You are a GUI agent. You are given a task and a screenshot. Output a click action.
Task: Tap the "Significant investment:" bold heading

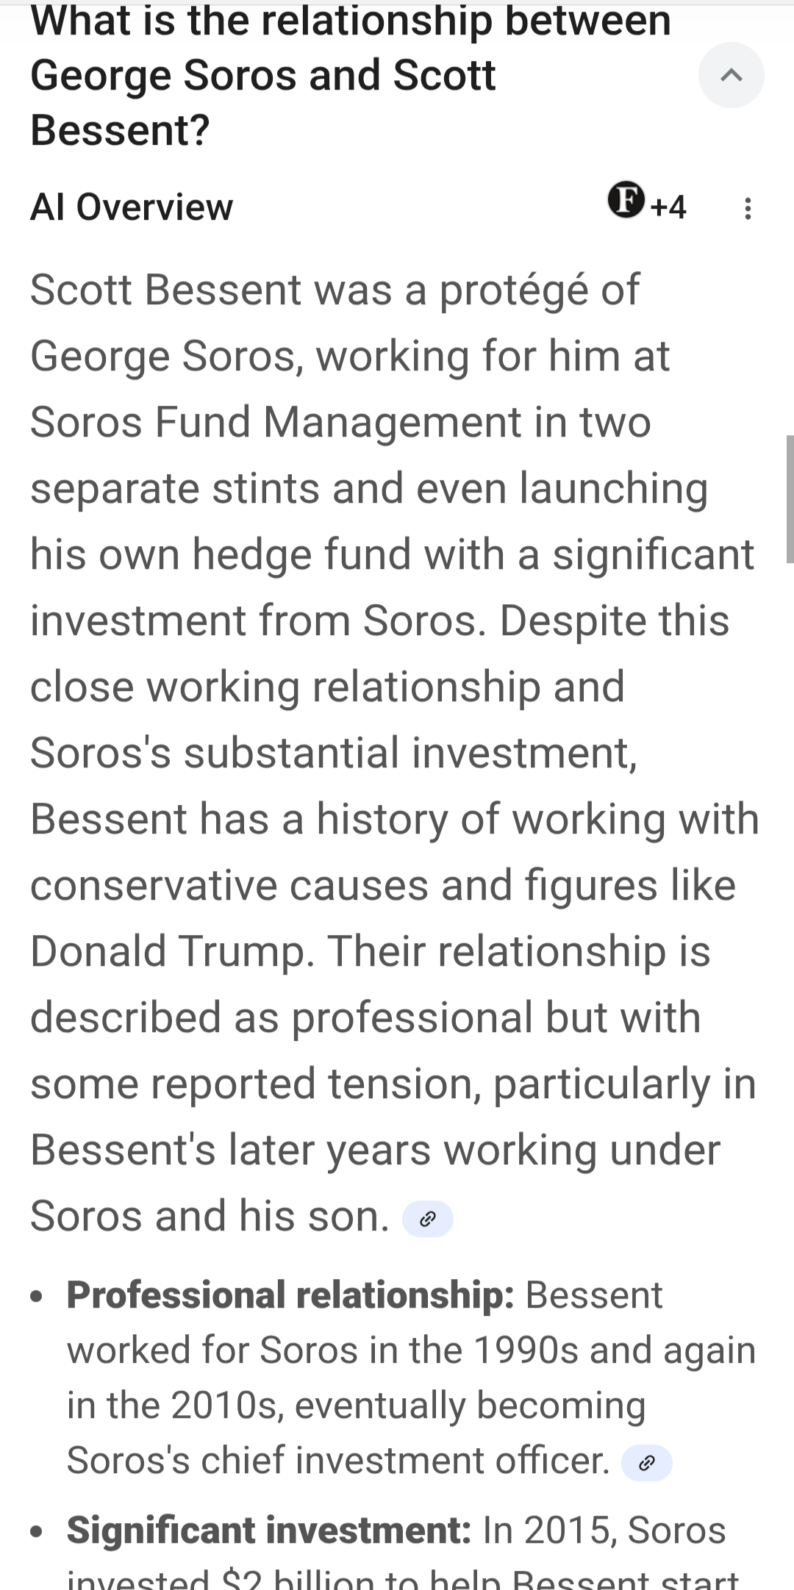[268, 1530]
